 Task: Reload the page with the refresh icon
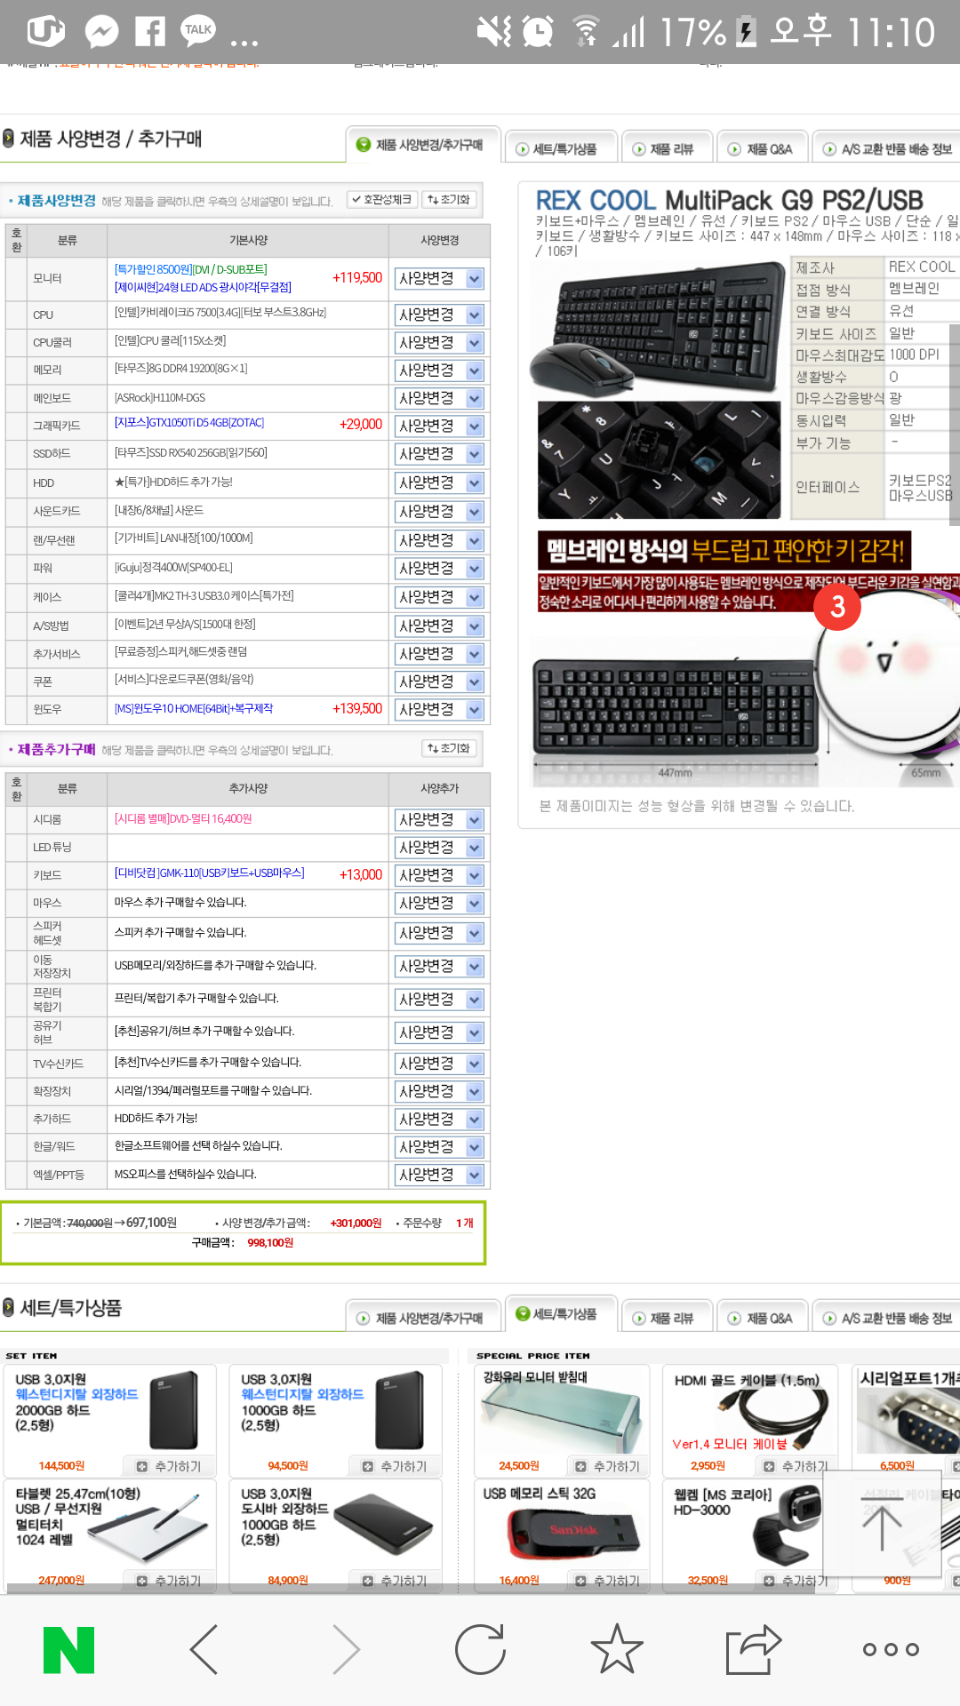480,1649
